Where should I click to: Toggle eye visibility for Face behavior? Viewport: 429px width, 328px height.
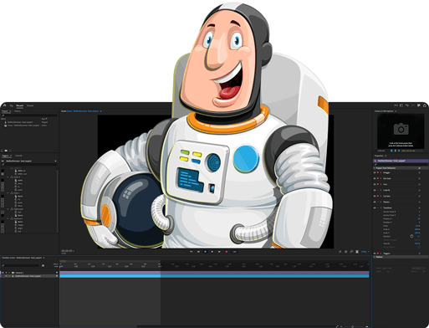[x=375, y=184]
